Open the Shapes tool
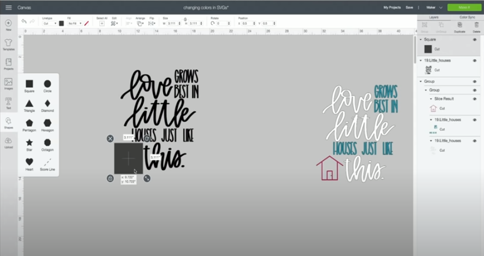 tap(8, 123)
